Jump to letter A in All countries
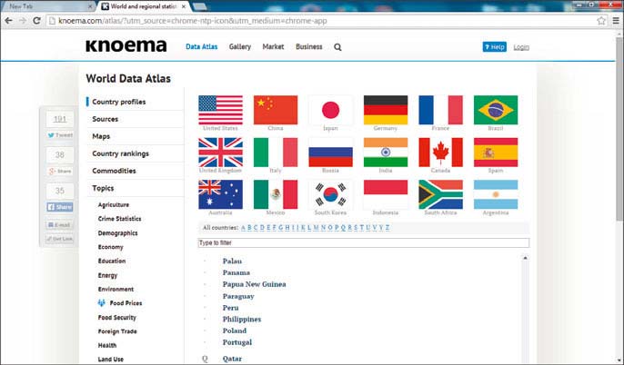Screen dimensions: 624x365 pos(243,228)
